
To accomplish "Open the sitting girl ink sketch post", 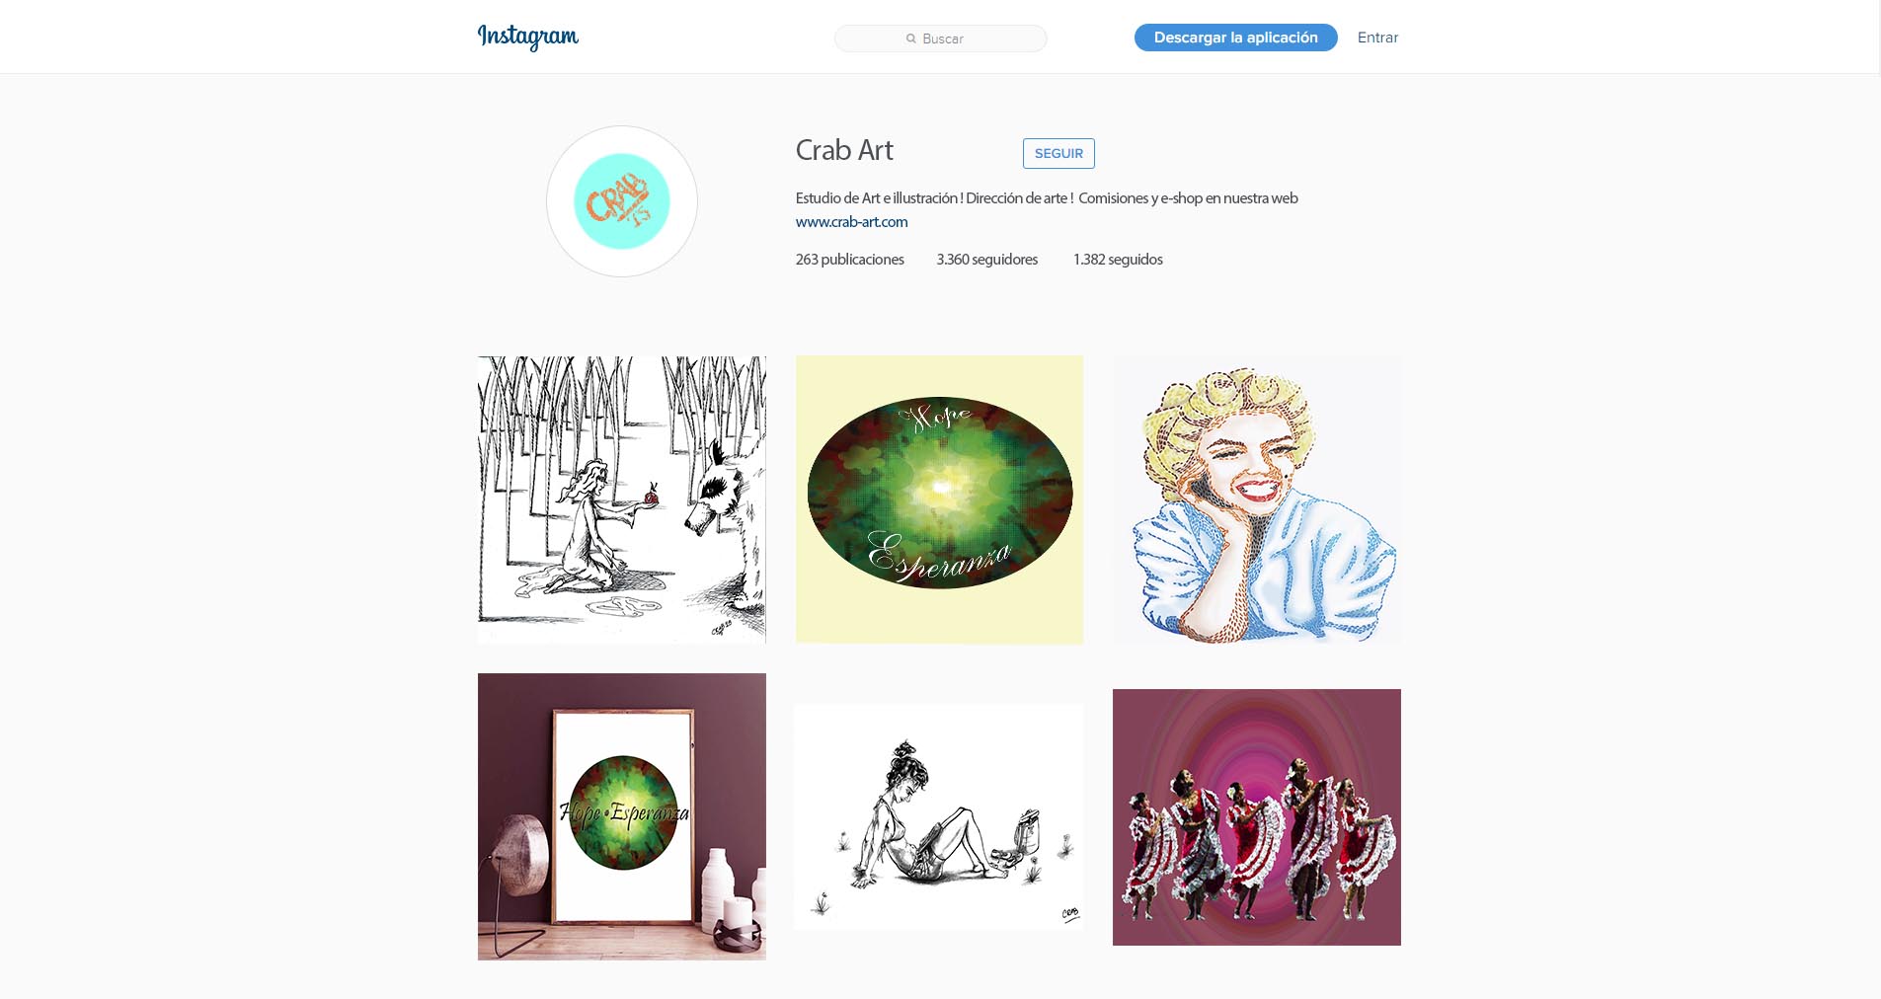I will 939,816.
